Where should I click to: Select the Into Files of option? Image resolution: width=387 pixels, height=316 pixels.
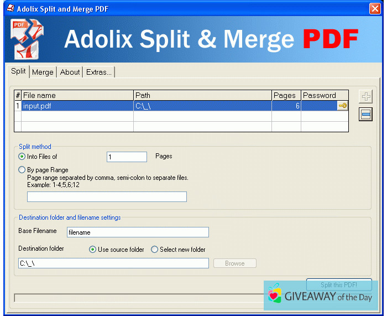coord(22,157)
